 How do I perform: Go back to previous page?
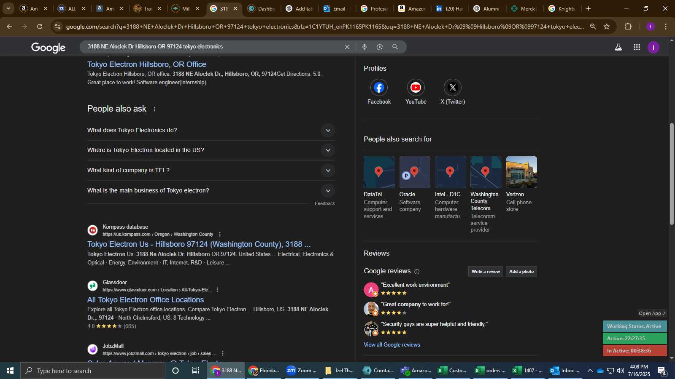(9, 27)
